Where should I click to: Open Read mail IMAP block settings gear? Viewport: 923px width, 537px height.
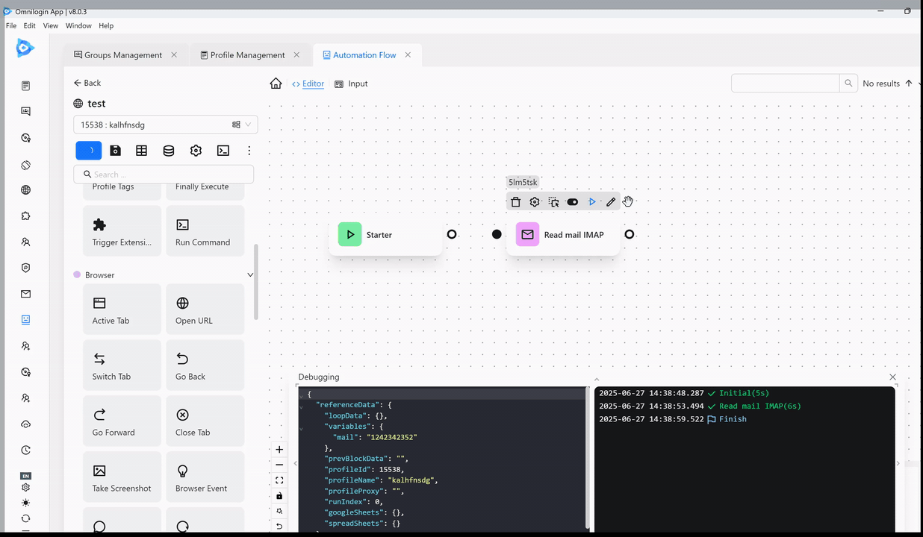pyautogui.click(x=535, y=202)
